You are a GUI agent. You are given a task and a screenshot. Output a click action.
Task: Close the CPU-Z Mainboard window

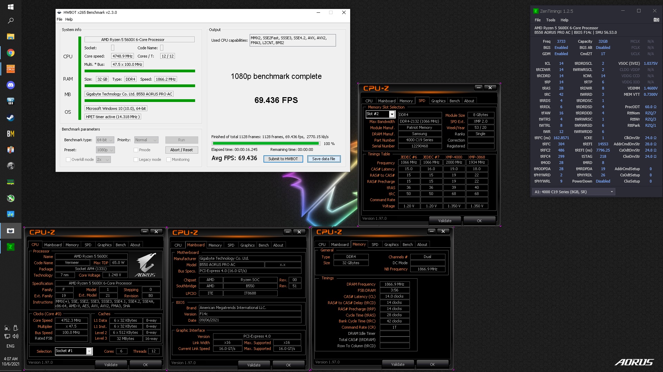[x=299, y=232]
